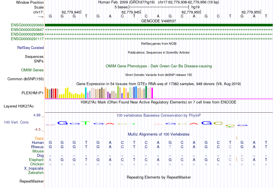The width and height of the screenshot is (273, 188).
Task: Click the 62,779,940 position marker
Action: pos(71,12)
